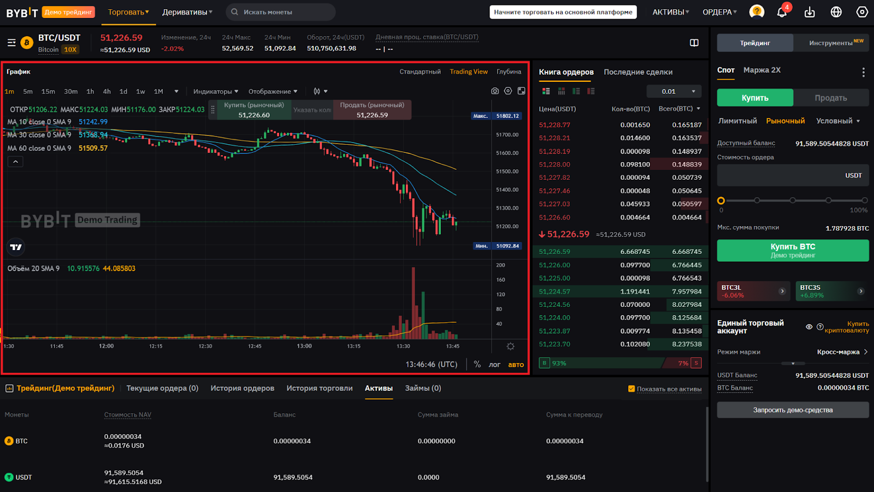Open the Условный order type dropdown
The image size is (874, 492).
click(837, 121)
